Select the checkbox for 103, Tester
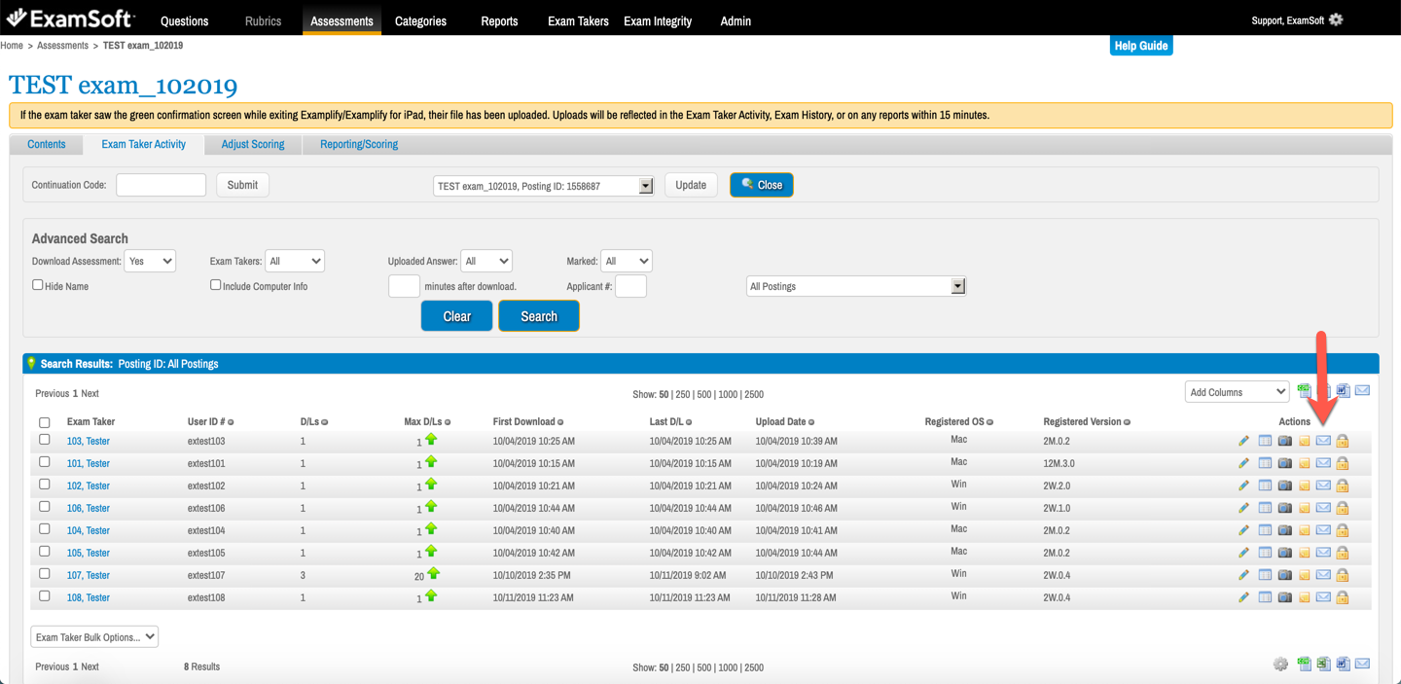 coord(45,440)
